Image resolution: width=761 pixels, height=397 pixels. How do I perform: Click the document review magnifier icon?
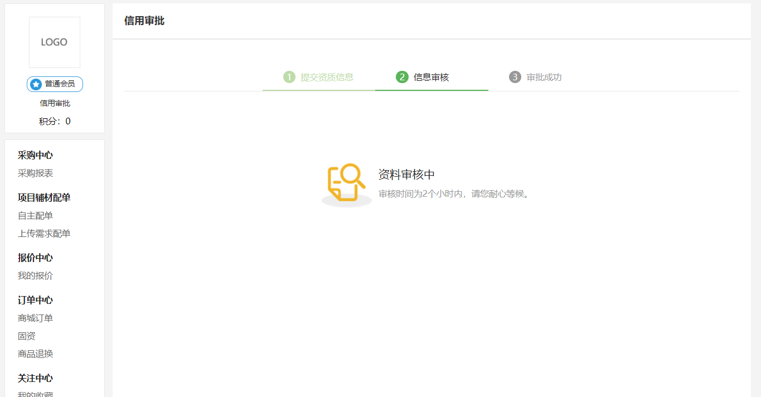point(346,183)
